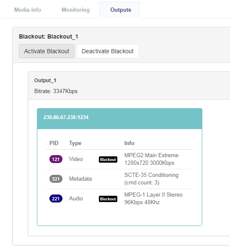The width and height of the screenshot is (230, 249).
Task: Open the Monitoring tab
Action: tap(75, 10)
